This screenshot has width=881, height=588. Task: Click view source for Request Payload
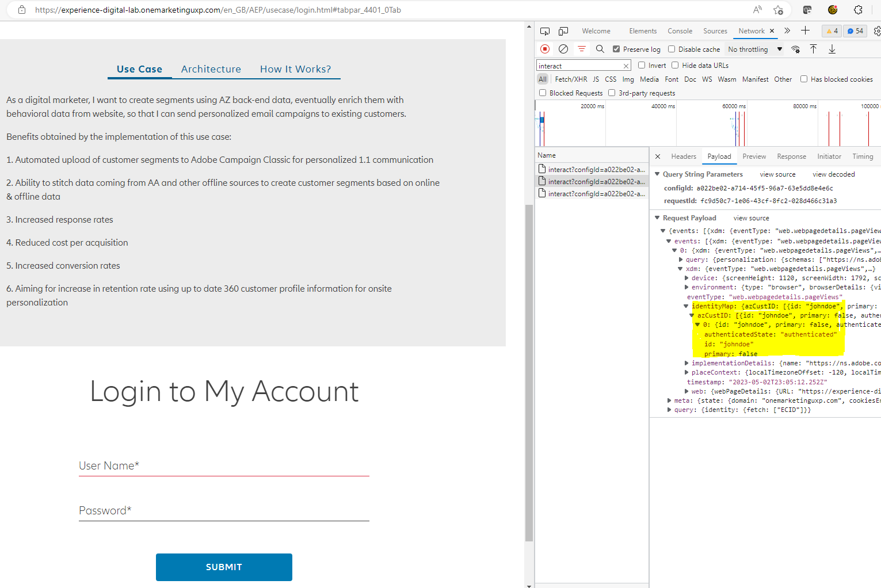tap(751, 218)
